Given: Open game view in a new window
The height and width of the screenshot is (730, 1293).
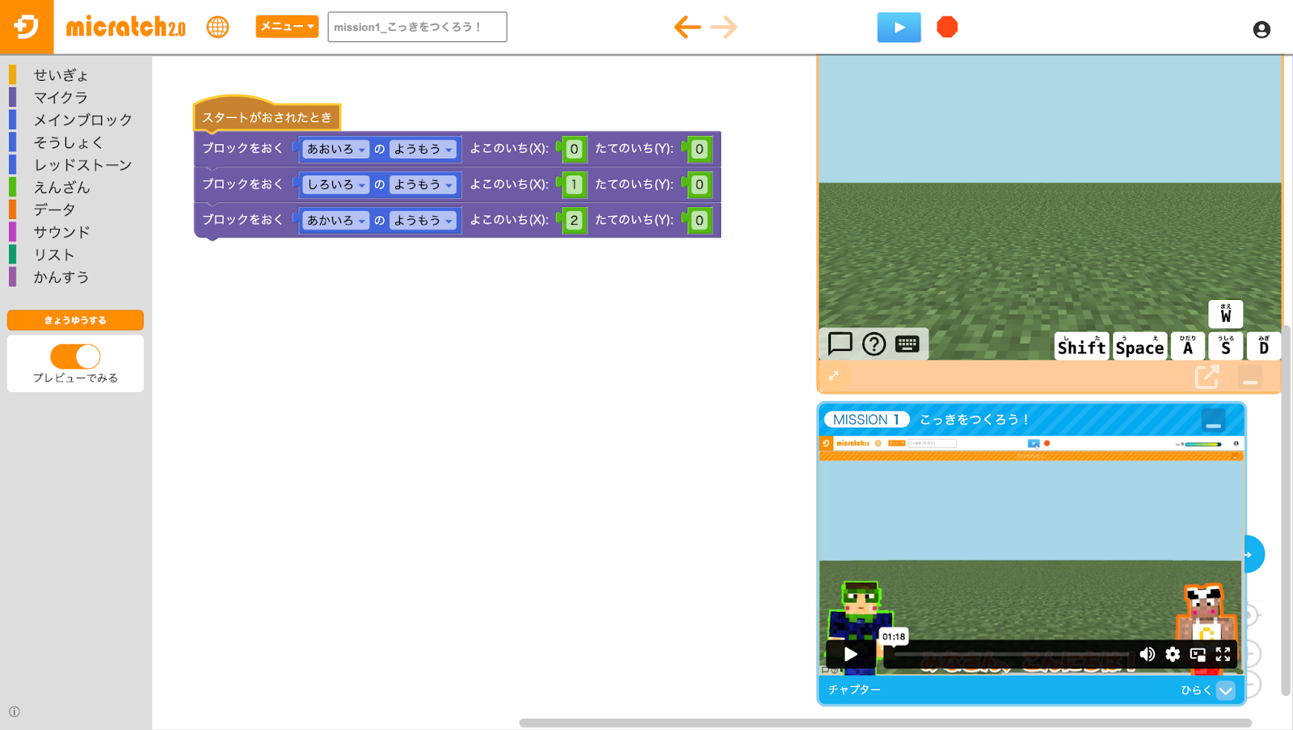Looking at the screenshot, I should click(x=1207, y=377).
